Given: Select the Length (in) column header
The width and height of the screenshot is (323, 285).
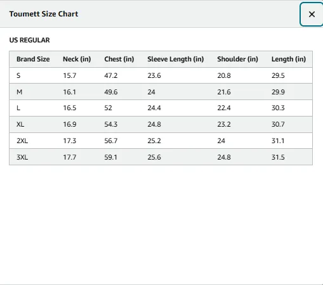Looking at the screenshot, I should (x=289, y=59).
